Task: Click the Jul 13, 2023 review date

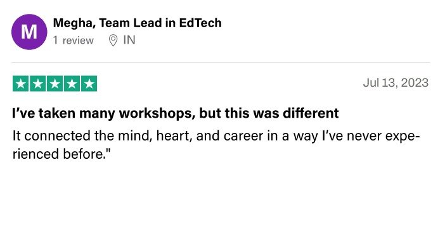Action: pyautogui.click(x=396, y=83)
